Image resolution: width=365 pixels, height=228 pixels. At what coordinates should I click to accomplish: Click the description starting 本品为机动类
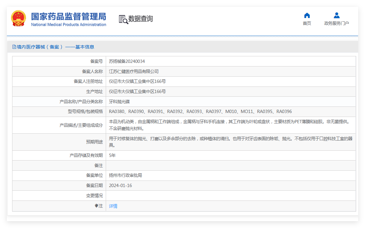coord(230,125)
